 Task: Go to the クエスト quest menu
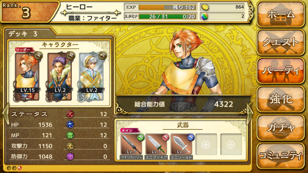click(x=281, y=42)
